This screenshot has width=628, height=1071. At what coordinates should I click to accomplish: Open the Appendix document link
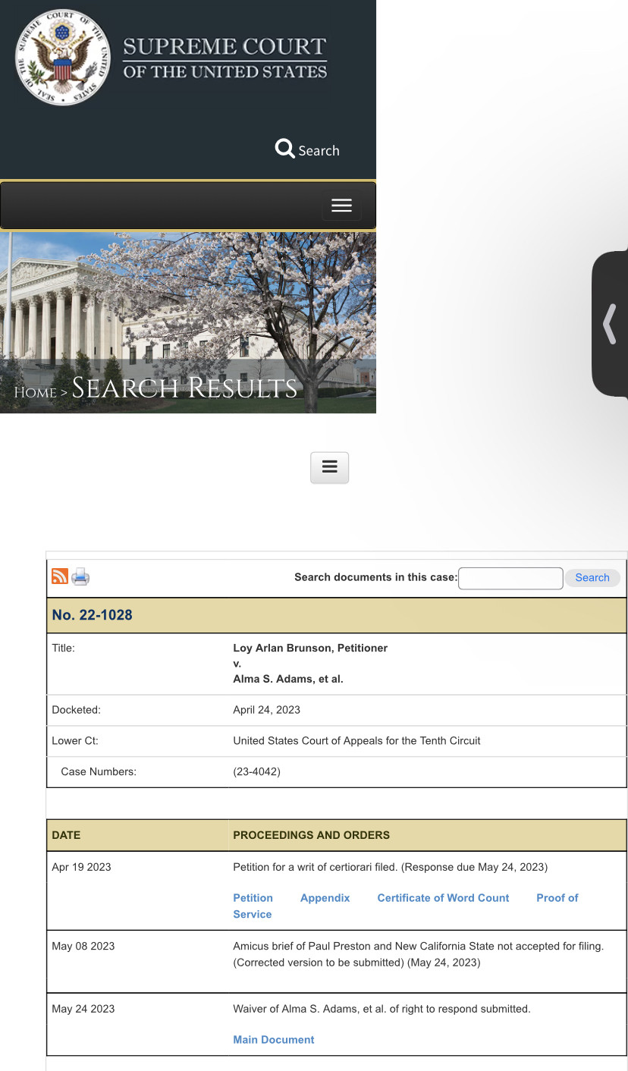click(x=325, y=898)
